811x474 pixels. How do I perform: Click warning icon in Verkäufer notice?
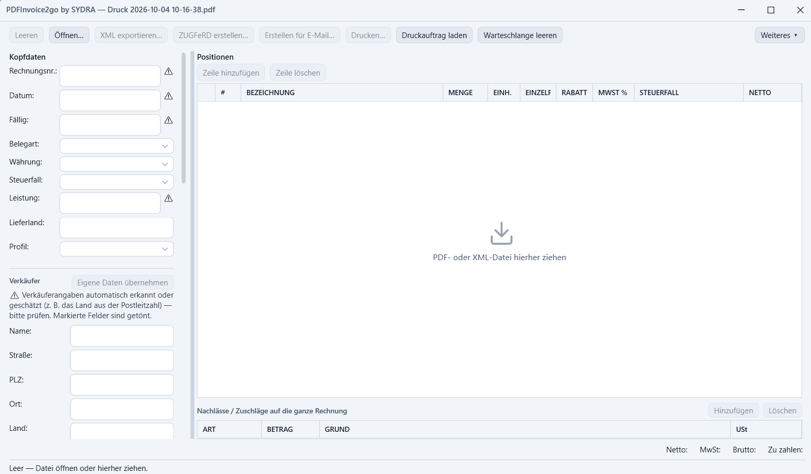[x=14, y=296]
